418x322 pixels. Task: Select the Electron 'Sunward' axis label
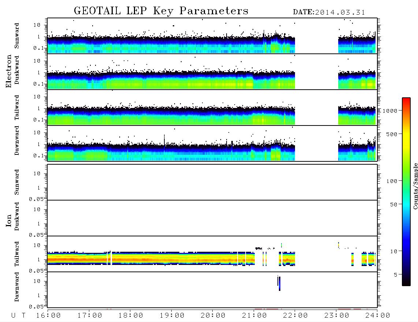pos(16,36)
